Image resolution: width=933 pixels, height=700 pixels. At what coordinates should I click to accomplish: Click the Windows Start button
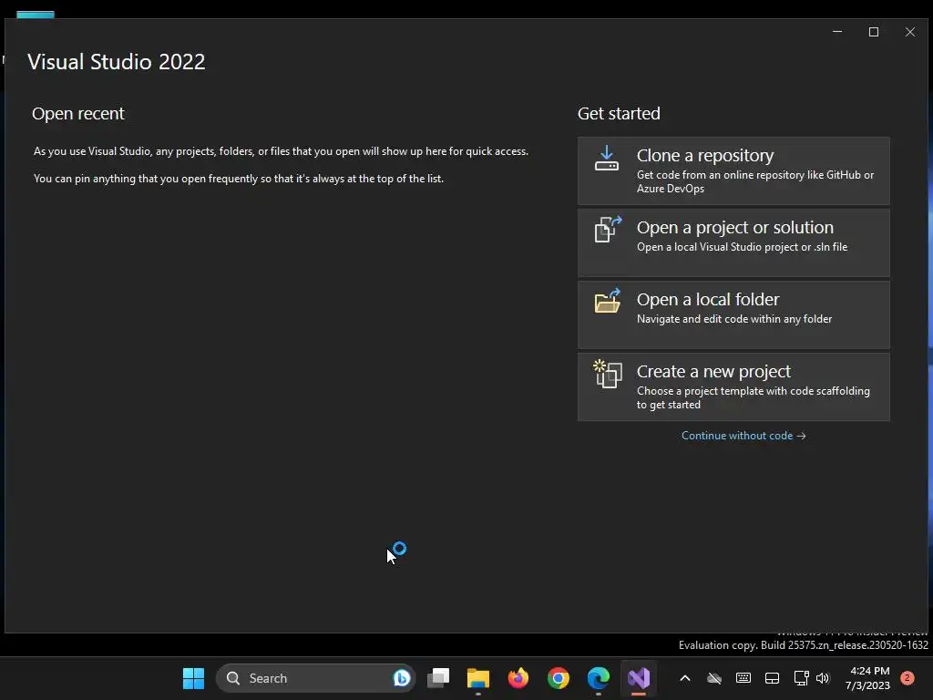click(193, 678)
